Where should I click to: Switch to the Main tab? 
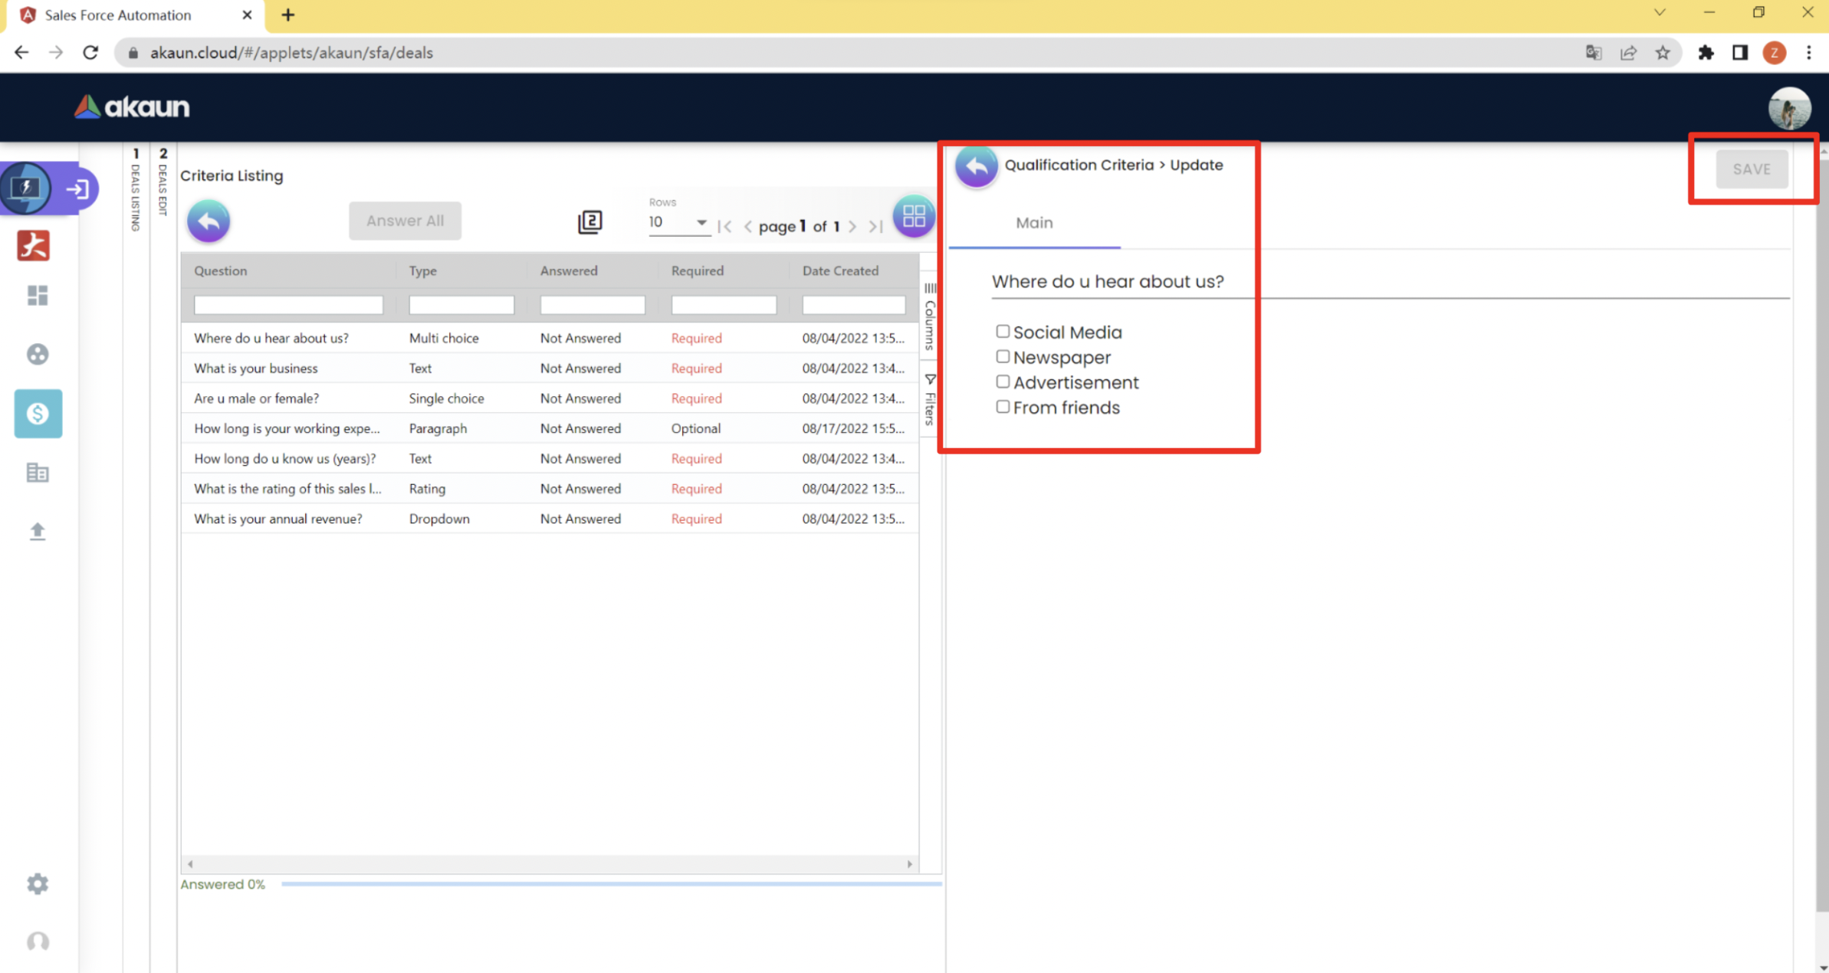pyautogui.click(x=1033, y=223)
